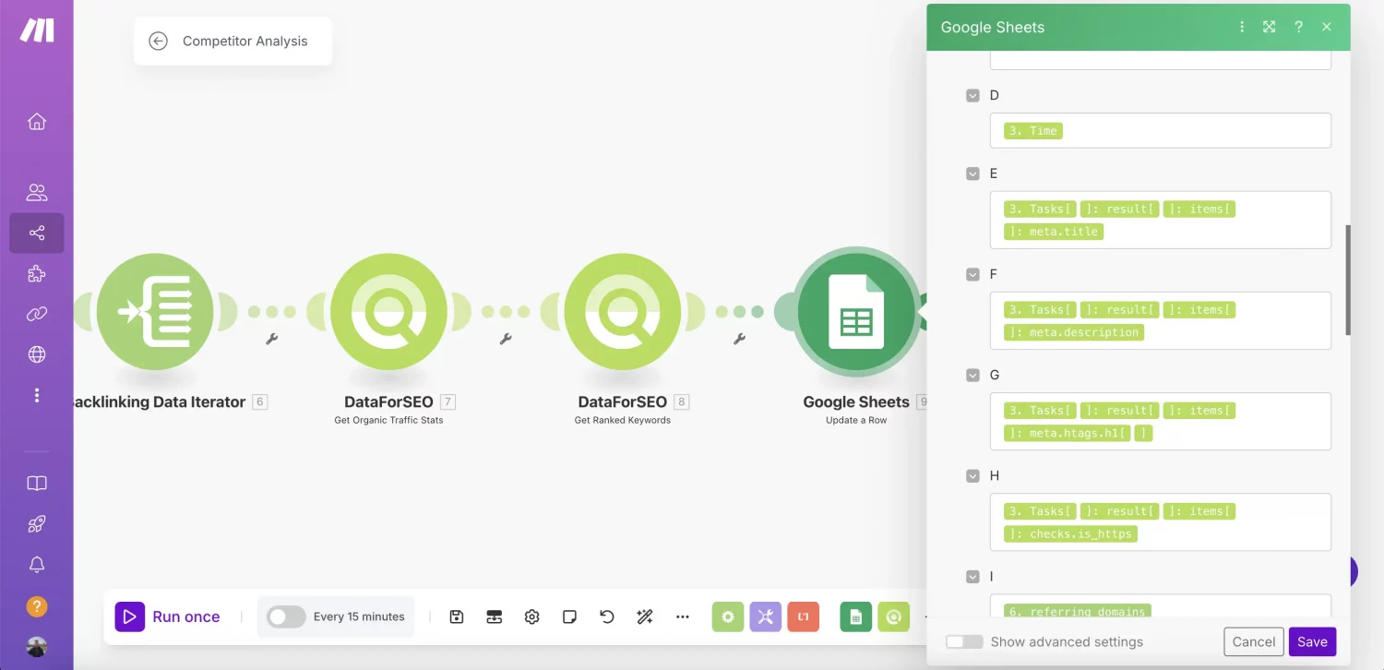The width and height of the screenshot is (1384, 670).
Task: Open the Notes sticky icon
Action: [569, 616]
